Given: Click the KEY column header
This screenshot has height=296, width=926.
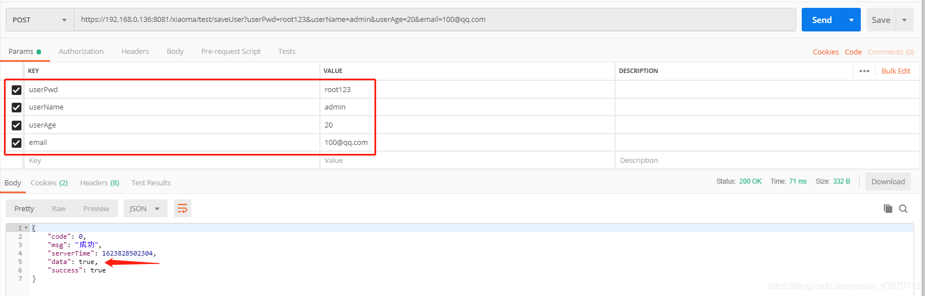Looking at the screenshot, I should 33,71.
